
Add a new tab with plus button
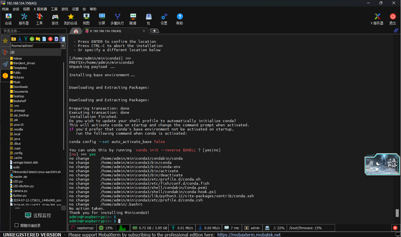154,31
